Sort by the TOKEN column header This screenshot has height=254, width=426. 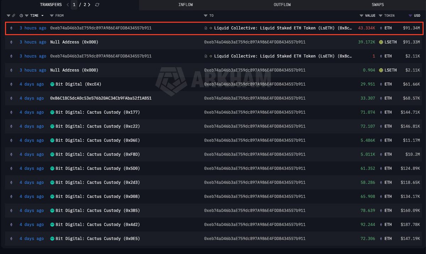coord(389,16)
